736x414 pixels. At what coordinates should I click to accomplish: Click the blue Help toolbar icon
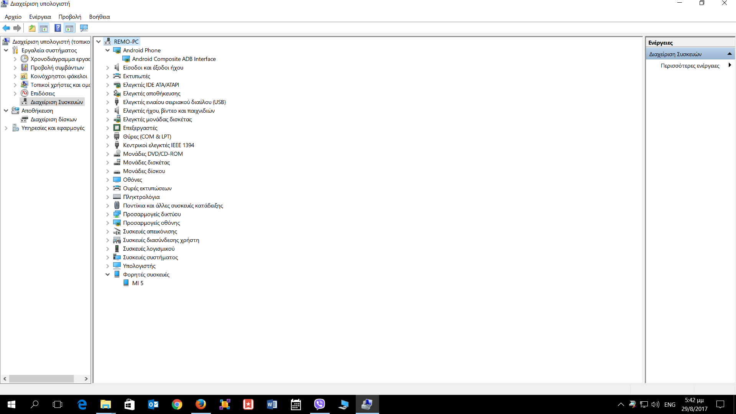pos(58,28)
